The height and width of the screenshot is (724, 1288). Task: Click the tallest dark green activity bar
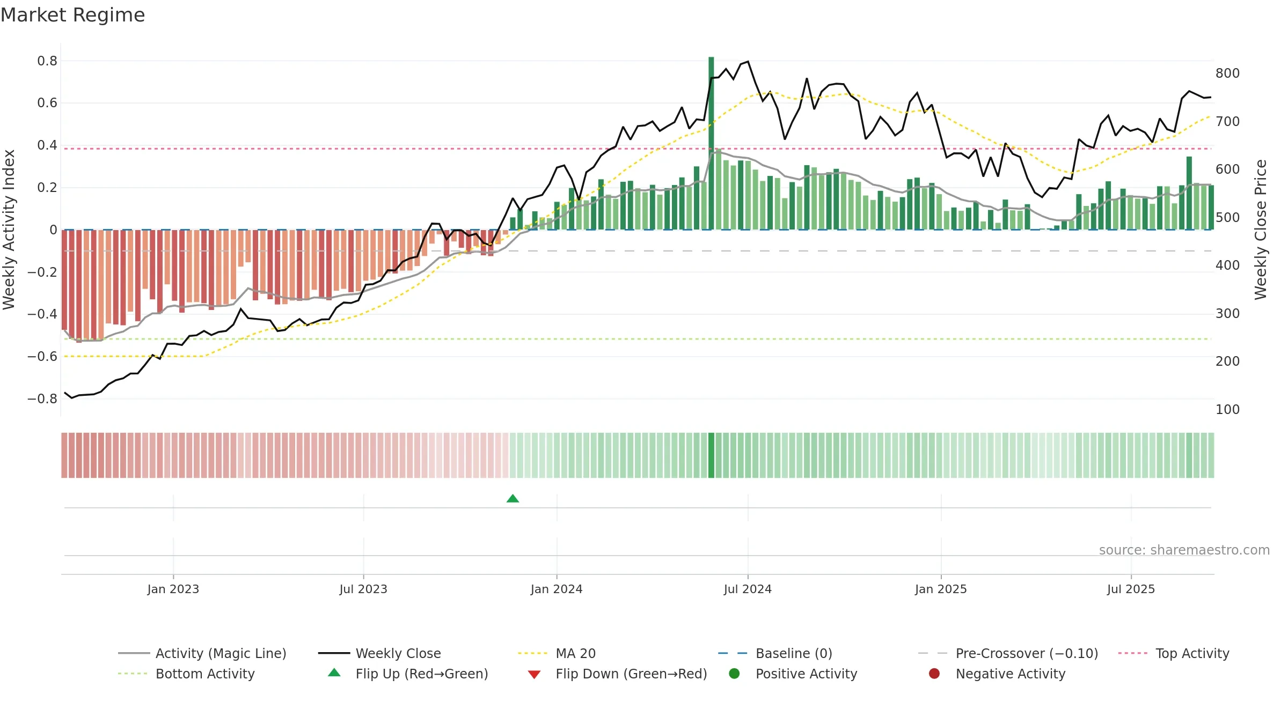tap(711, 143)
